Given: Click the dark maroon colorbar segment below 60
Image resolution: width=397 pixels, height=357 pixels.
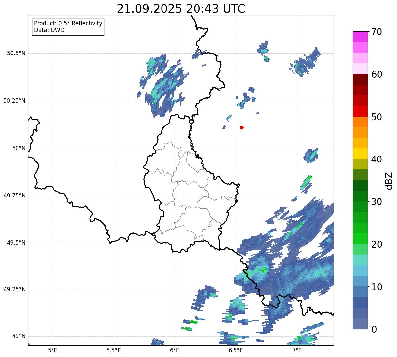Looking at the screenshot, I should (360, 79).
